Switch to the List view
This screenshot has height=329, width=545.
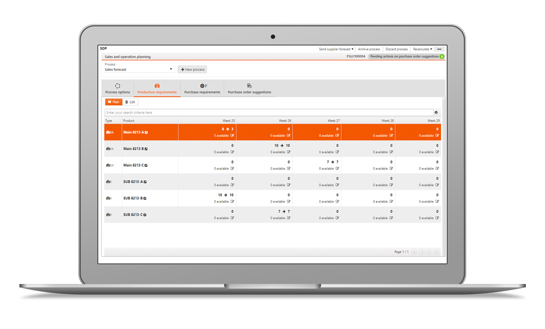tap(130, 102)
